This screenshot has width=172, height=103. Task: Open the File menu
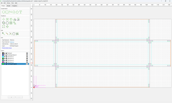(x=2, y=3)
